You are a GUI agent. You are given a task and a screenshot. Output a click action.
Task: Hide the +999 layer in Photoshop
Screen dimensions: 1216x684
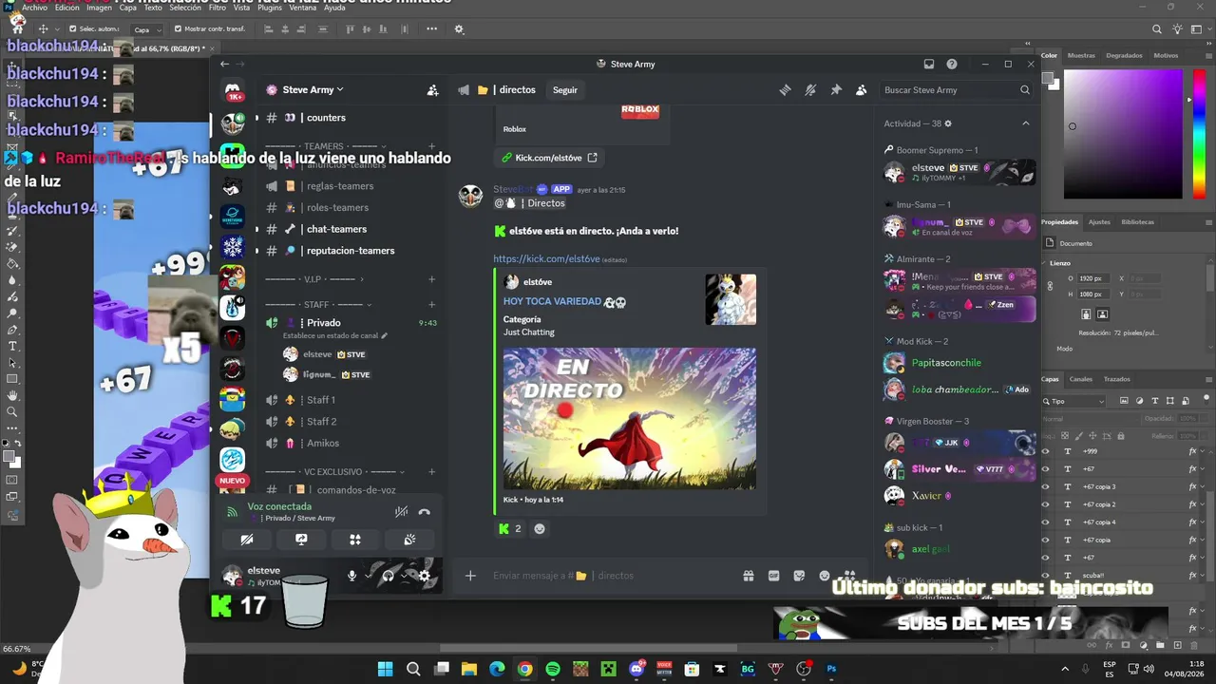1046,451
